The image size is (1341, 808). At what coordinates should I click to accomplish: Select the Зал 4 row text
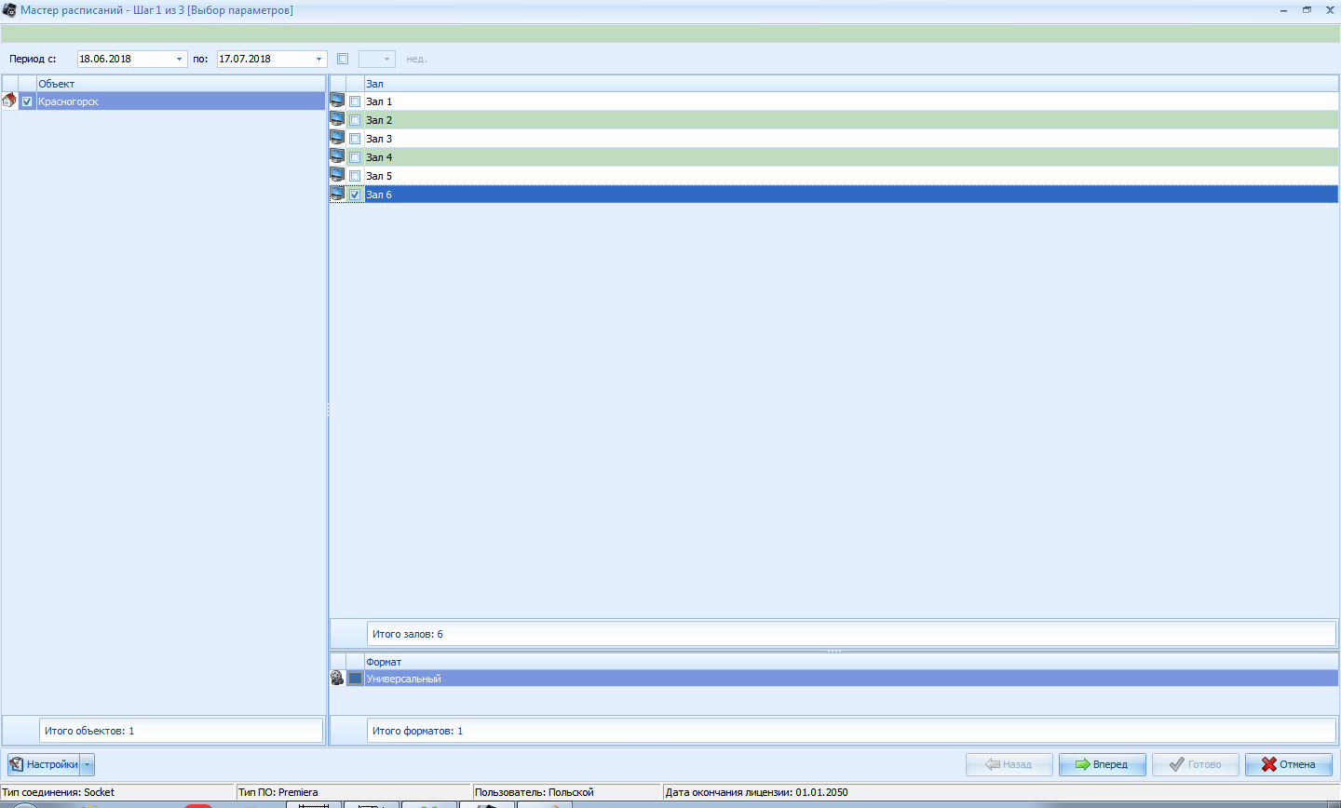click(x=379, y=157)
